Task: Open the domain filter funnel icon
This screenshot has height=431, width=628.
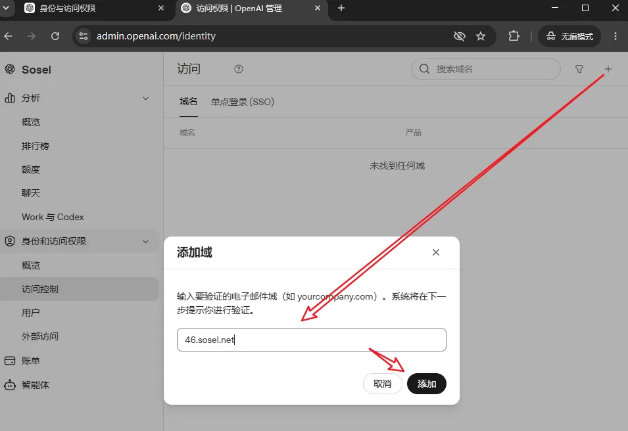Action: click(579, 69)
